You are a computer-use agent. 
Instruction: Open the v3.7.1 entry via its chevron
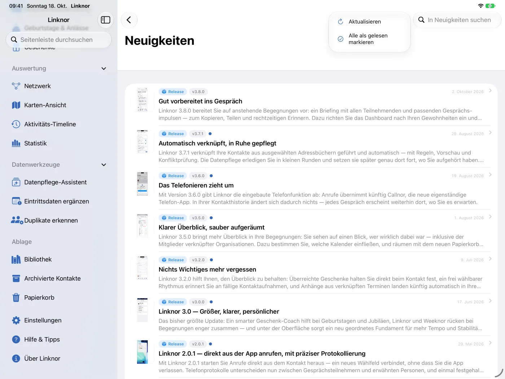(490, 132)
